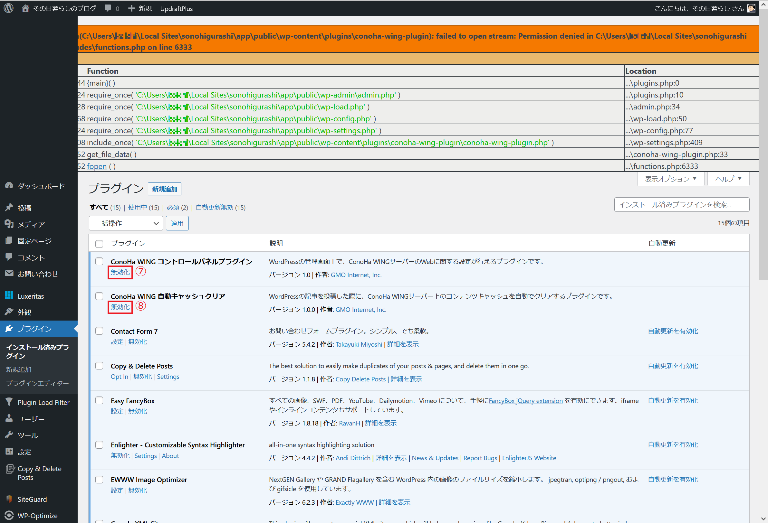The height and width of the screenshot is (523, 768).
Task: Click the plugin search input field
Action: pyautogui.click(x=682, y=205)
